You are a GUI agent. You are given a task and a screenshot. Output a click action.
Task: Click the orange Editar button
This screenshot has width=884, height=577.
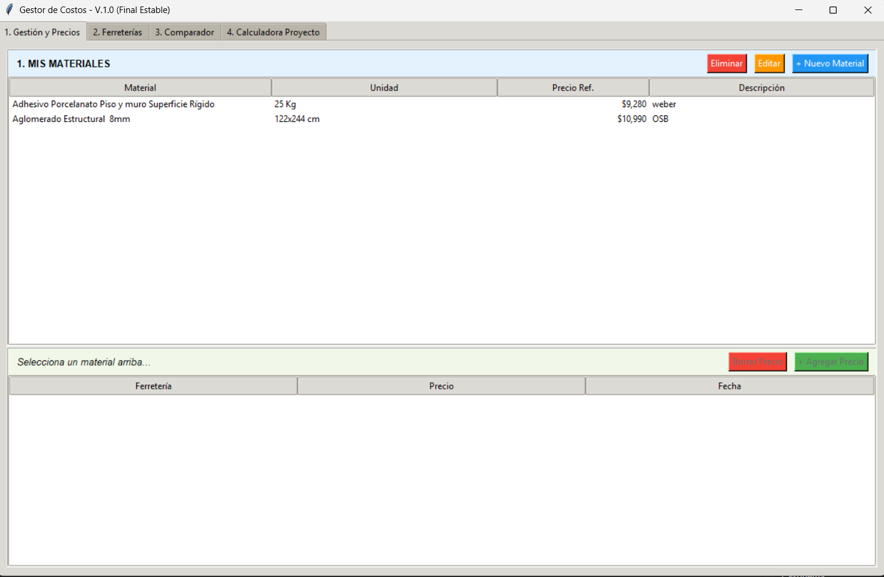click(769, 63)
